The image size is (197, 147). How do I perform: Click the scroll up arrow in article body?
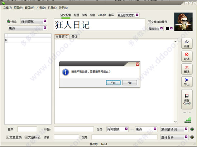click(x=176, y=41)
